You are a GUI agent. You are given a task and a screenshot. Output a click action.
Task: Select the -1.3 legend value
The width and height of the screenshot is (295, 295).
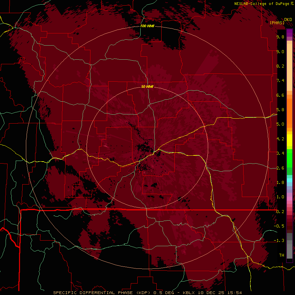tap(279, 241)
